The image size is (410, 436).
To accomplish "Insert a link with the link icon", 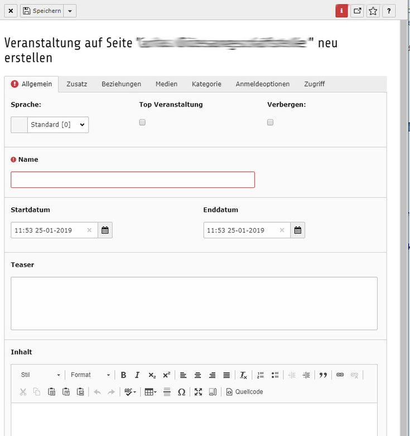I will tap(340, 375).
